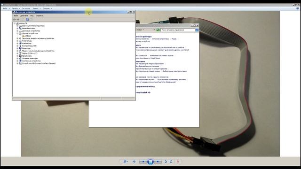
Task: Click Мышь link in Control Panel
Action: (174, 39)
